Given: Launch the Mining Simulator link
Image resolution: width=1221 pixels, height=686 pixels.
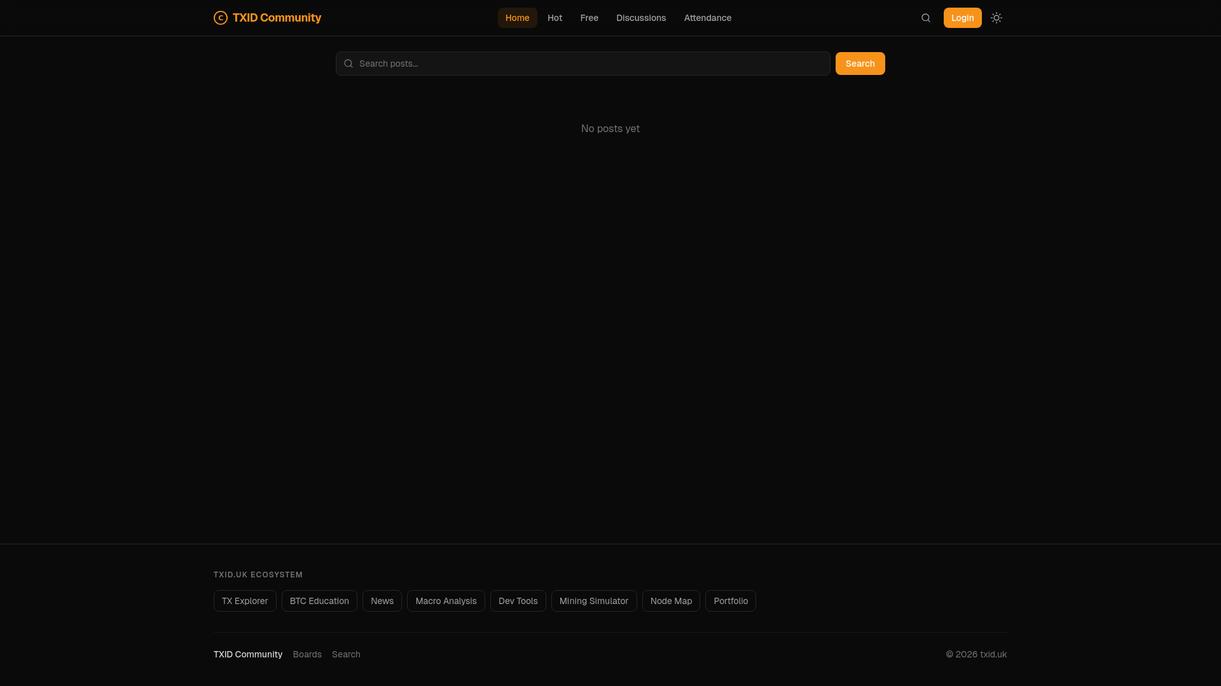Looking at the screenshot, I should click(x=594, y=601).
